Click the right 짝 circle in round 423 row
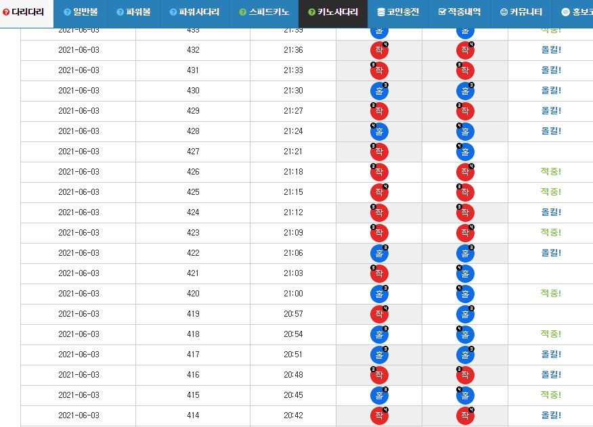The width and height of the screenshot is (593, 427). [465, 233]
